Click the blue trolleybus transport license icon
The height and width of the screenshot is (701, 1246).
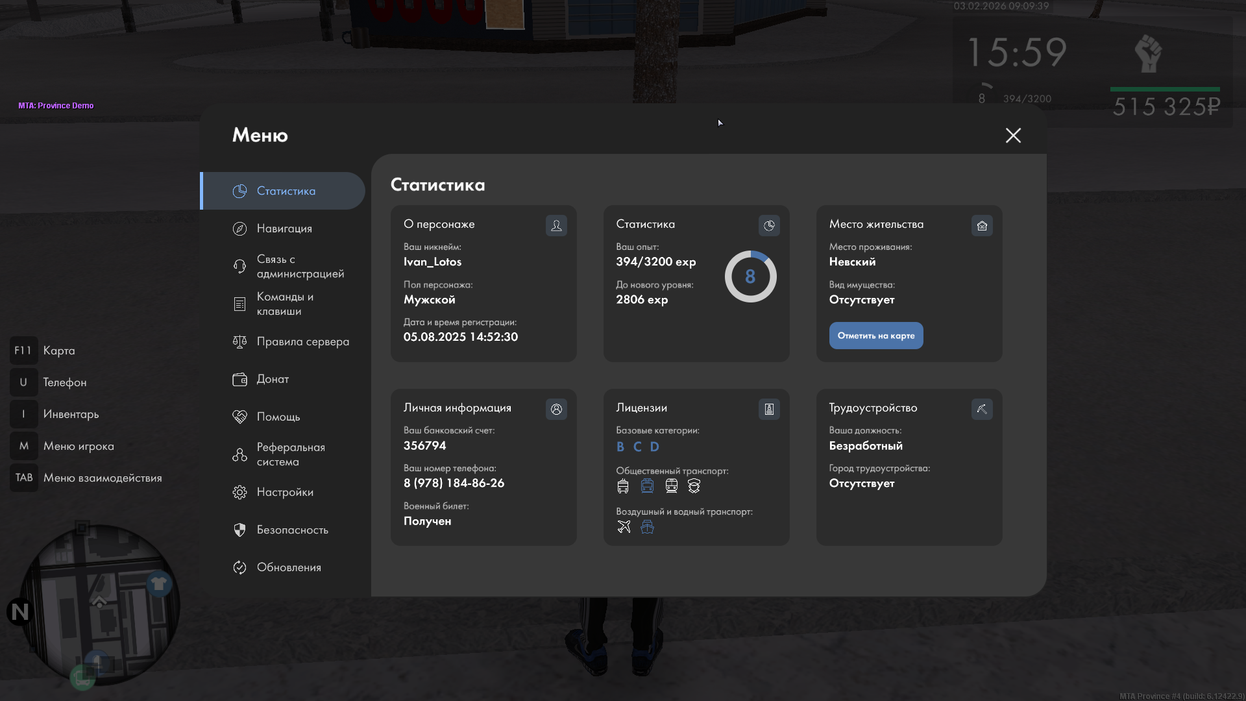(647, 486)
